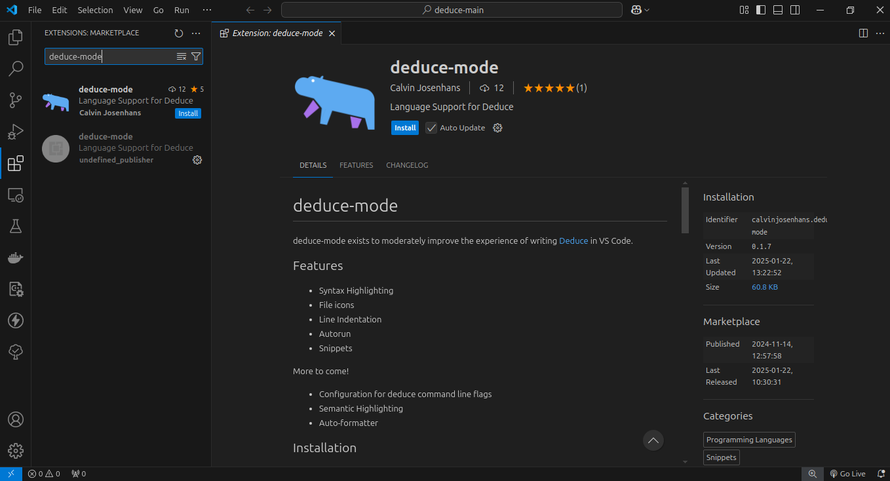Open the command center search box
The width and height of the screenshot is (890, 481).
pos(452,10)
